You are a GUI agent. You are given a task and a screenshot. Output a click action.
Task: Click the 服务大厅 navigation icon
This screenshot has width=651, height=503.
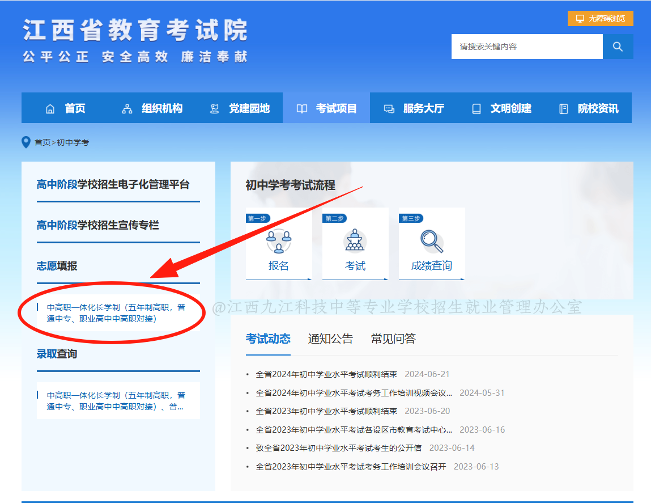(x=389, y=109)
